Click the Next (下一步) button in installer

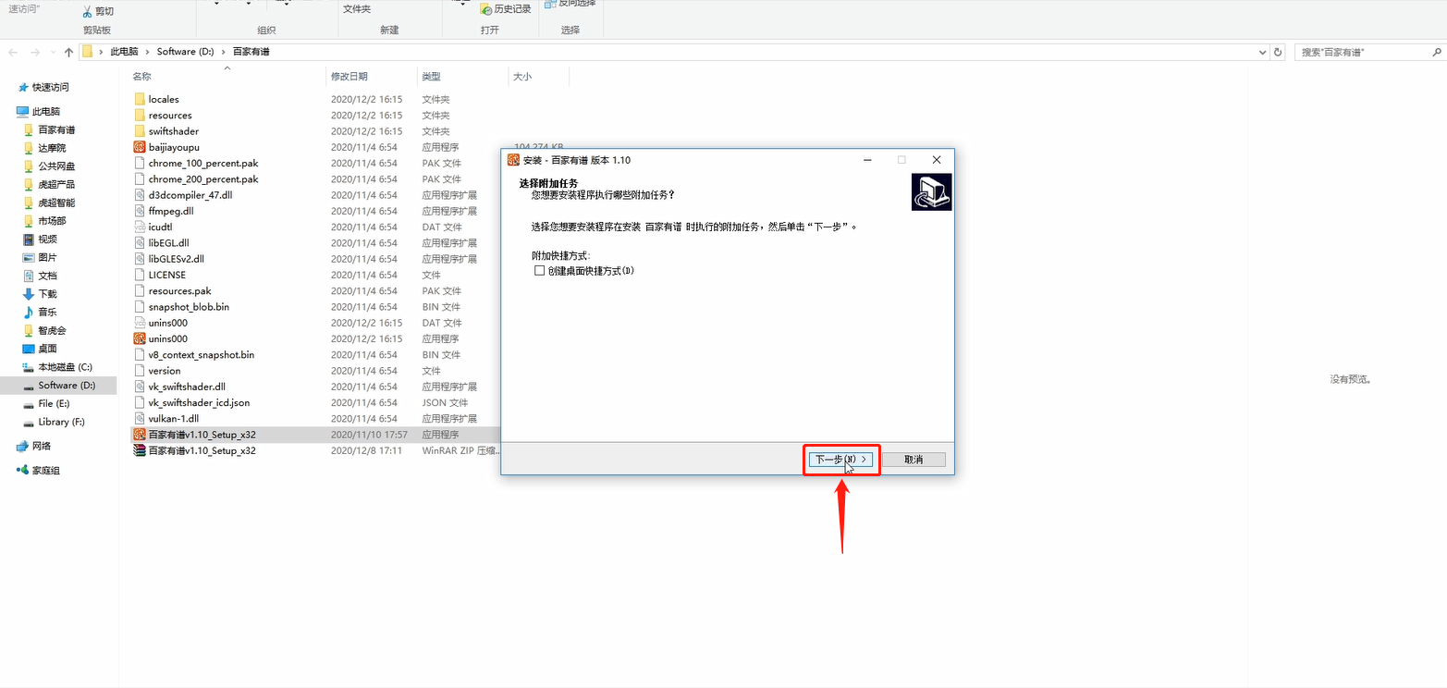coord(840,460)
